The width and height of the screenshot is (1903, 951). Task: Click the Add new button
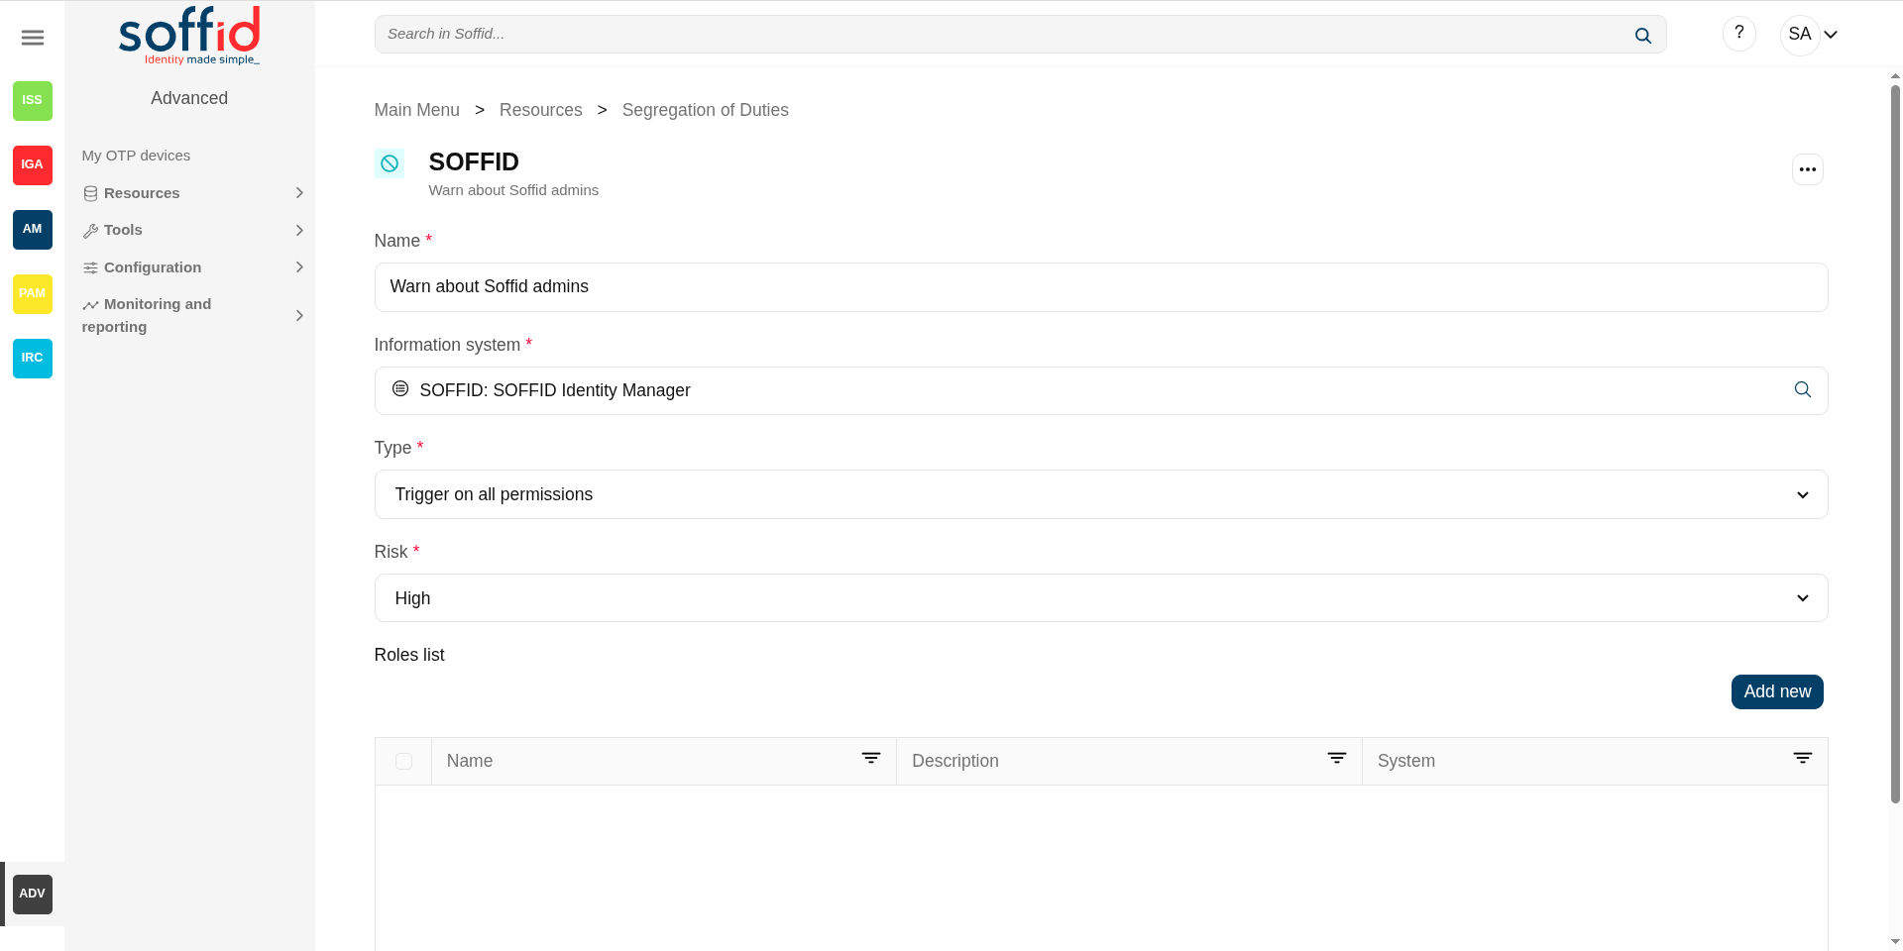point(1777,691)
